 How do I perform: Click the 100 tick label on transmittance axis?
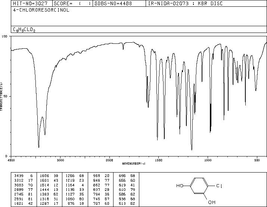tap(4, 36)
